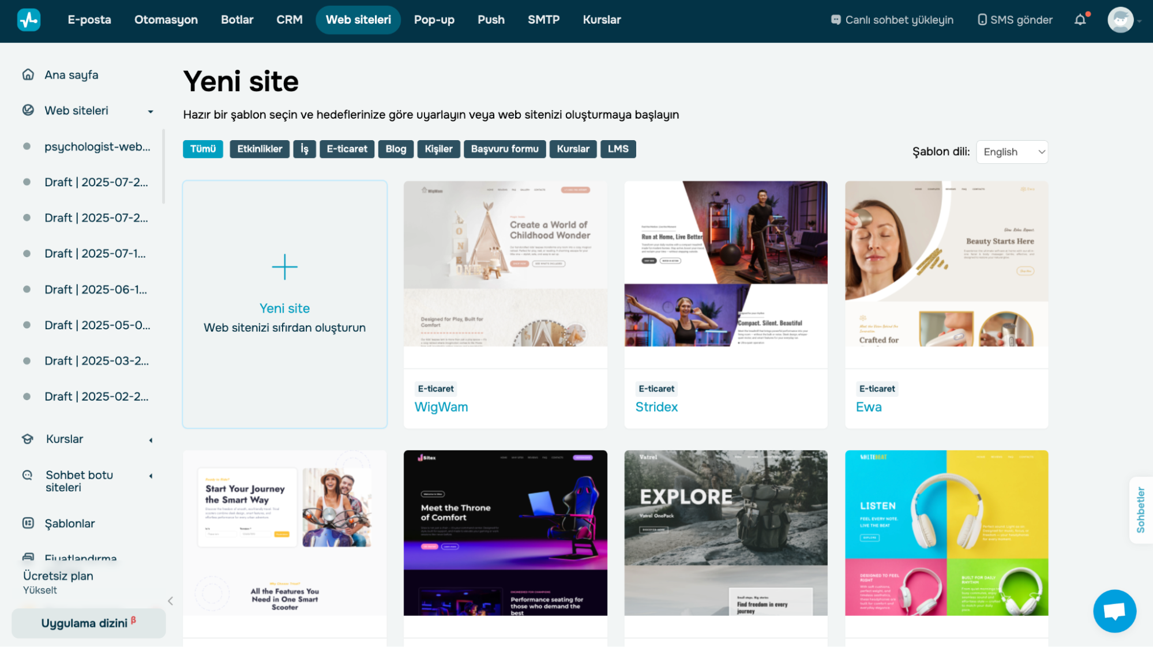This screenshot has width=1153, height=647.
Task: Activate the E-ticaret filter chip
Action: pos(347,149)
